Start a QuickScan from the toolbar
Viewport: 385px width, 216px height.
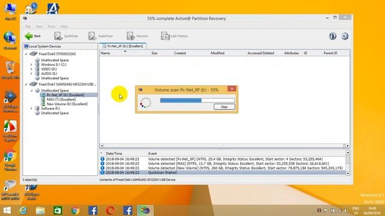(66, 36)
